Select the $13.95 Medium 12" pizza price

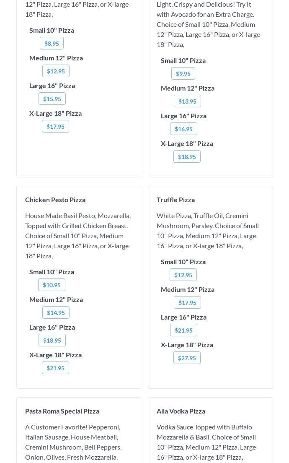(x=187, y=101)
